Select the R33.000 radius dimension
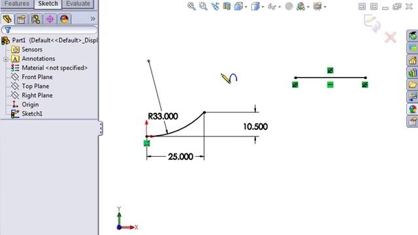Screen dimensions: 418x235 pos(163,116)
